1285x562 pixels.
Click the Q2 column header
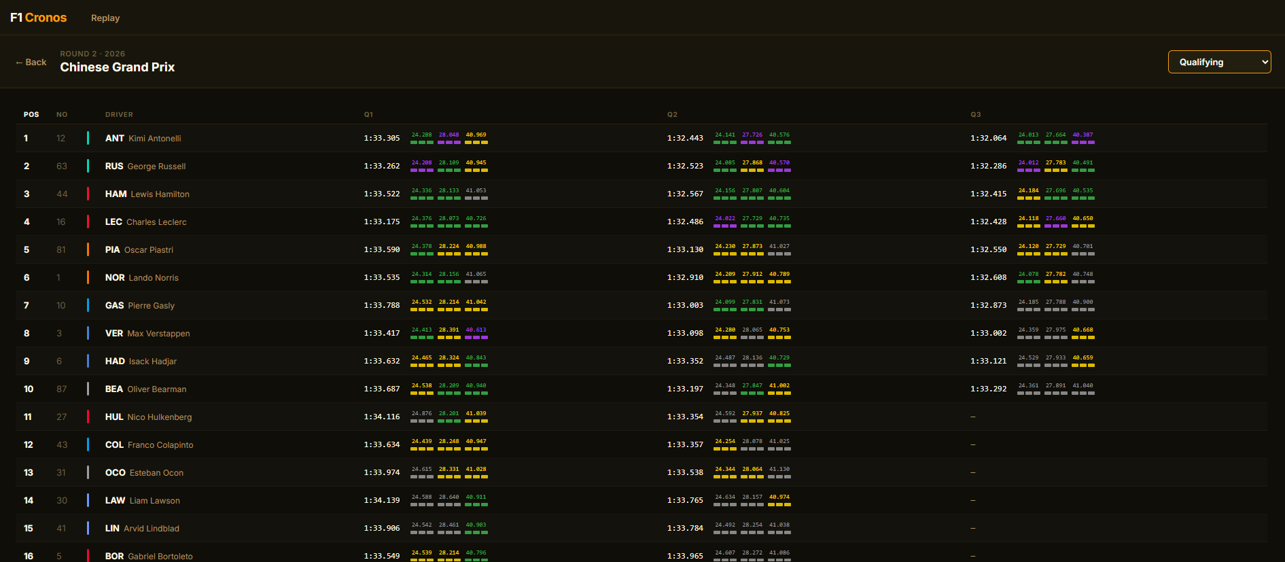point(672,114)
